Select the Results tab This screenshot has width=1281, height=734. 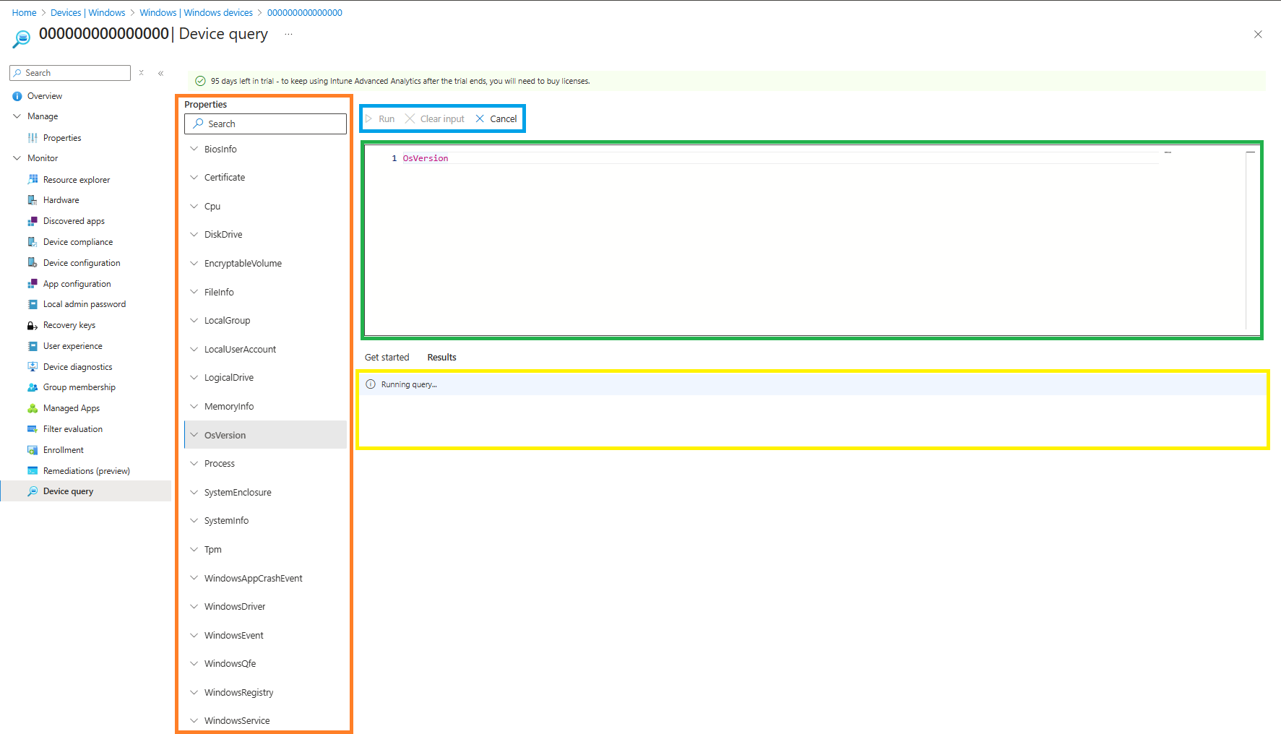(441, 358)
